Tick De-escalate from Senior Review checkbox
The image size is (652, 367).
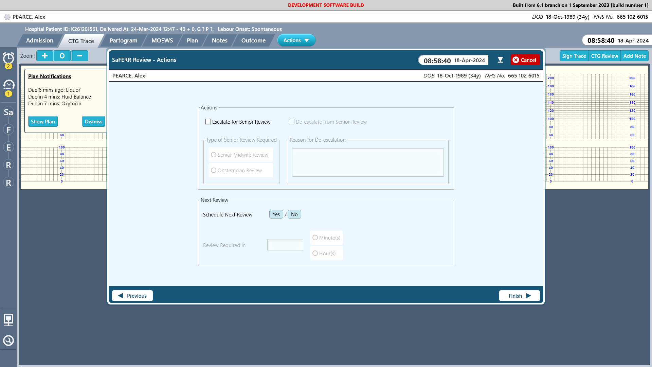[x=292, y=122]
